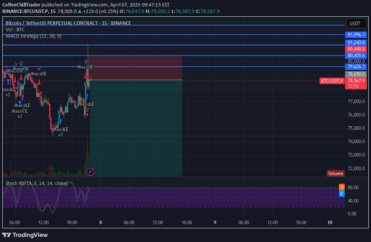This screenshot has height=242, width=371.
Task: Click the TradingView logo at the bottom
Action: click(x=25, y=235)
